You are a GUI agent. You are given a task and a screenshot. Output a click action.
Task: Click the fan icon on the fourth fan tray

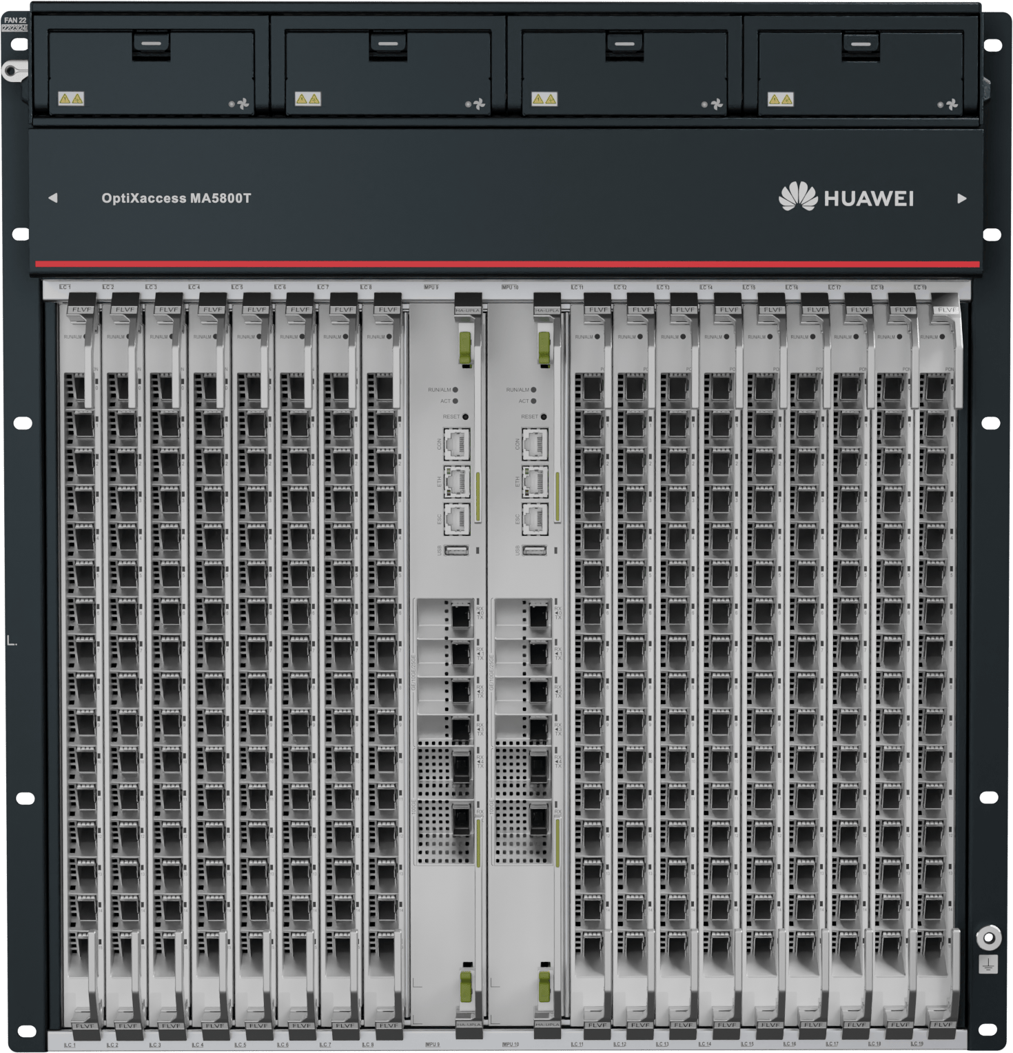point(952,105)
